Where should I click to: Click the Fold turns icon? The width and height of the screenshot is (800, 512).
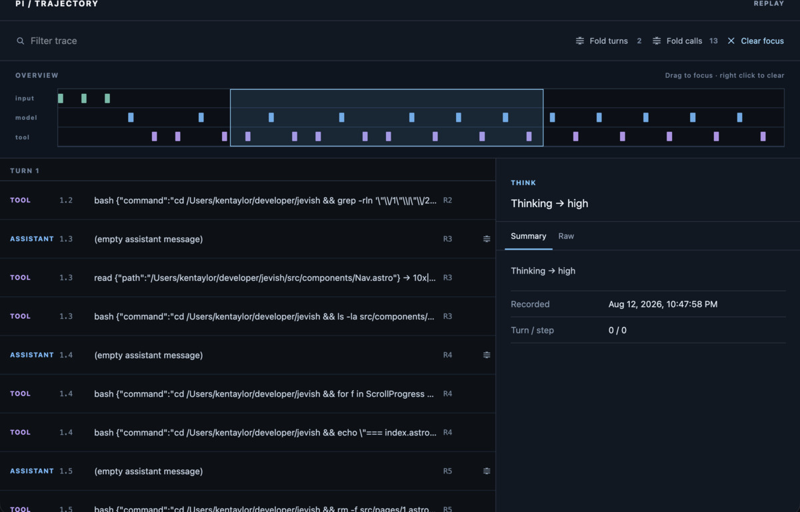tap(580, 41)
